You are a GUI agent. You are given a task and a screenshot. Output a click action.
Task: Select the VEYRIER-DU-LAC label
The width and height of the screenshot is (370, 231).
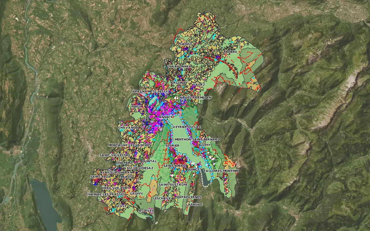pos(187,127)
